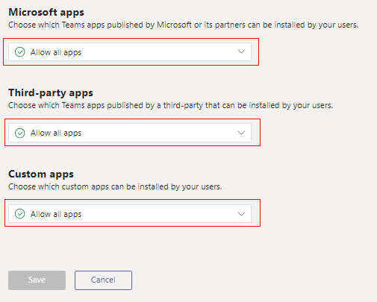Click green checkmark icon in Microsoft apps dropdown
The image size is (377, 302).
(x=19, y=52)
